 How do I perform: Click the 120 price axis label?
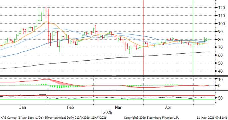222,8
